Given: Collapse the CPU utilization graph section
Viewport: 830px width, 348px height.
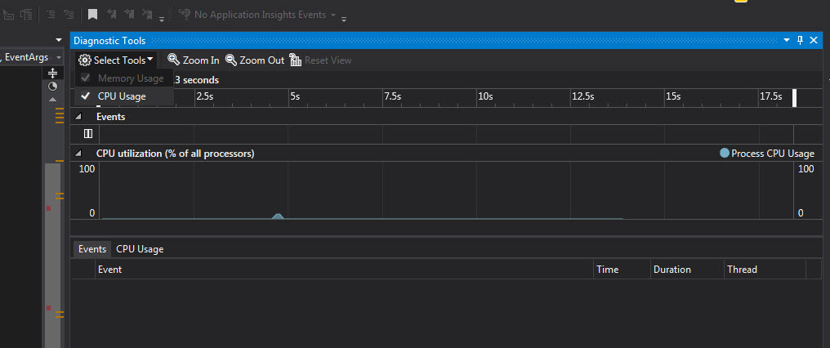Looking at the screenshot, I should (x=78, y=154).
